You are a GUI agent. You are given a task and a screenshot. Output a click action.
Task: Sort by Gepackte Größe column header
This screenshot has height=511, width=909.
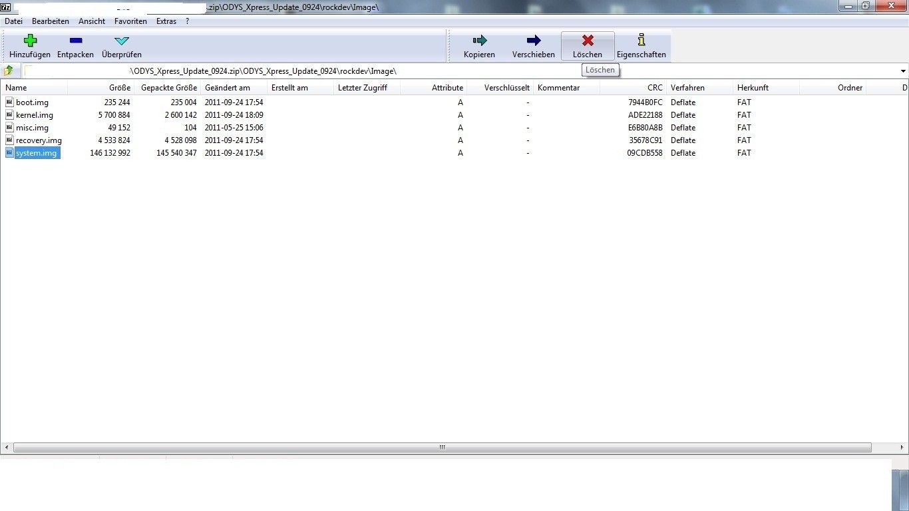click(167, 88)
